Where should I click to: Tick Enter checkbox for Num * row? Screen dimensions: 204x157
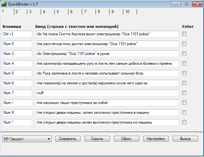click(184, 122)
